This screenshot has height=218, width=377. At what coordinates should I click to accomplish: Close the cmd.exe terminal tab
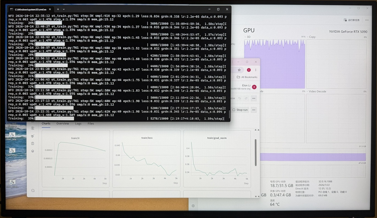(x=50, y=9)
